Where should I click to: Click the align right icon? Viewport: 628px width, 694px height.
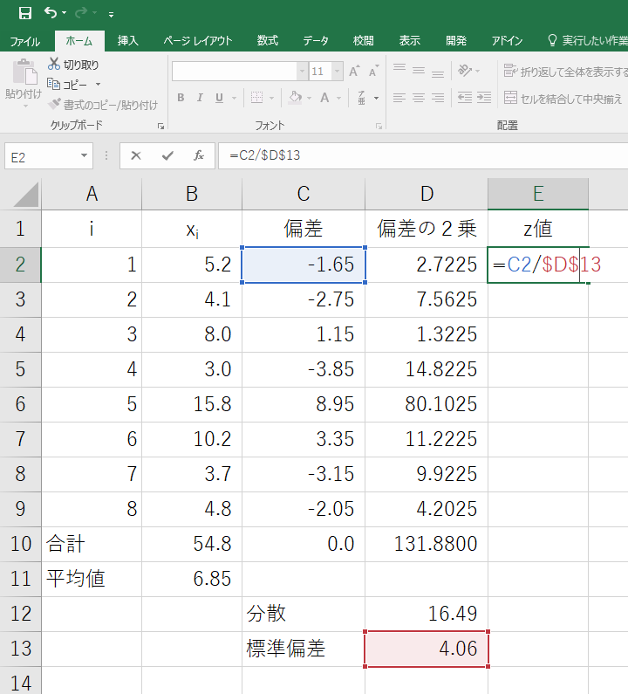pos(438,98)
